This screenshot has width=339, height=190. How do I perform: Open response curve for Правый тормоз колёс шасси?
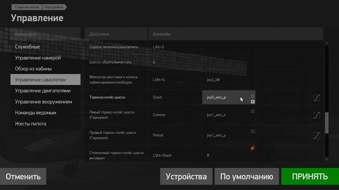(317, 135)
